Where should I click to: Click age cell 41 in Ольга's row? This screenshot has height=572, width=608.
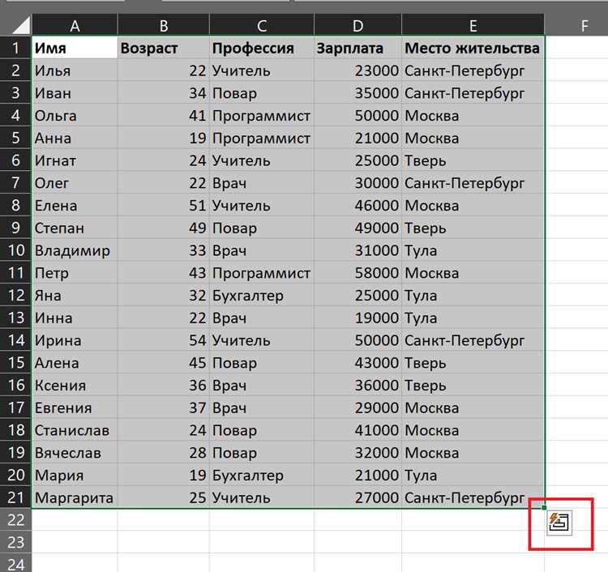click(163, 115)
